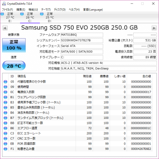Open the ヘルプ(H) menu
The width and height of the screenshot is (159, 159).
tap(74, 10)
